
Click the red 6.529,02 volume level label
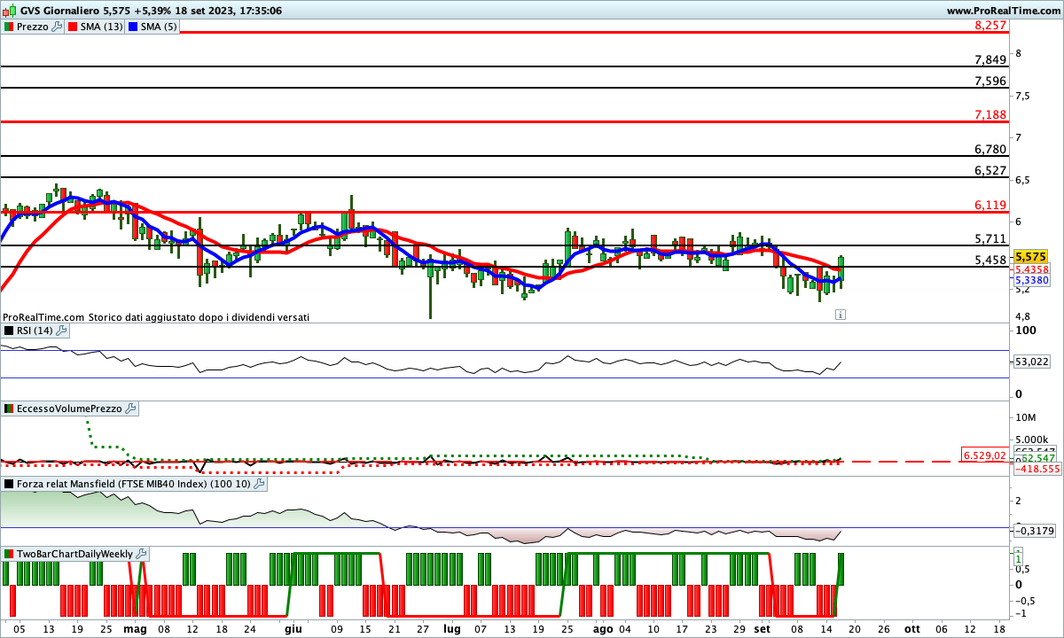tap(984, 455)
